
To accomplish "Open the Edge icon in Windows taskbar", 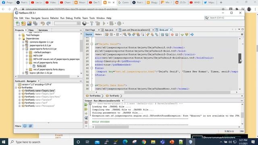I will tap(125, 142).
